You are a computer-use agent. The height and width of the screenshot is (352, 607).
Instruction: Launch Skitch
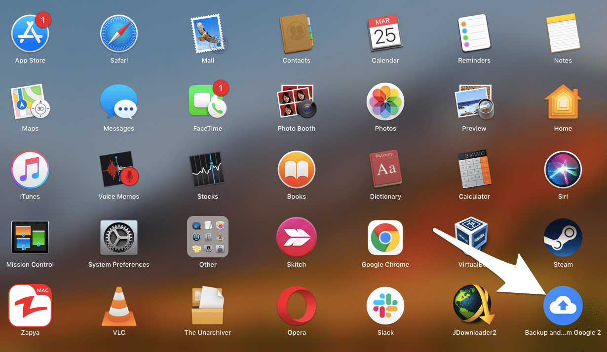click(x=297, y=237)
